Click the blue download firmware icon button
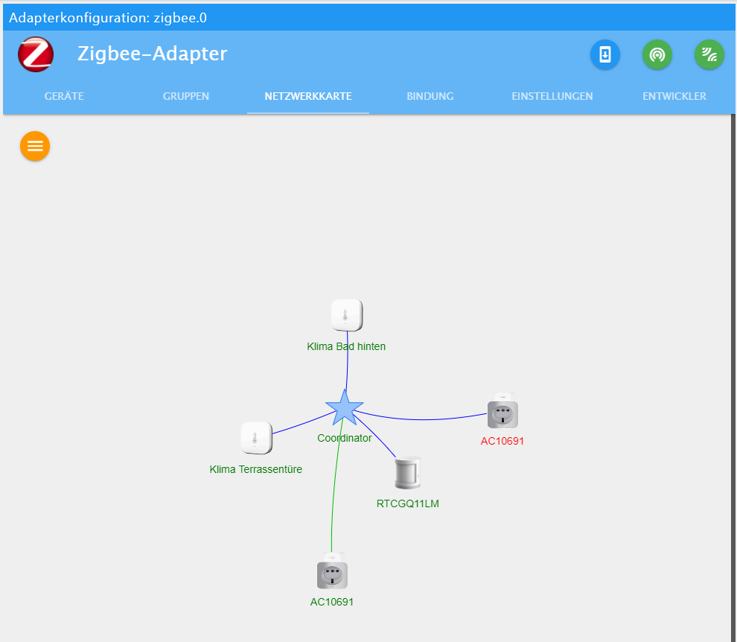The image size is (737, 642). [x=605, y=54]
